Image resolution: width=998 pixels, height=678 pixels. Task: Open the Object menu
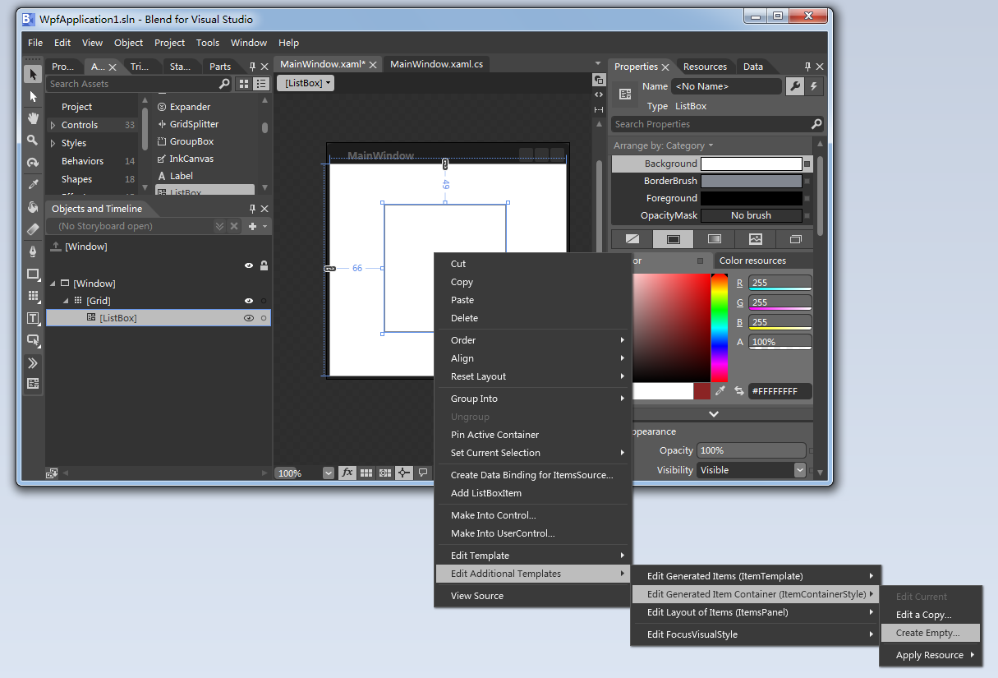pos(128,43)
